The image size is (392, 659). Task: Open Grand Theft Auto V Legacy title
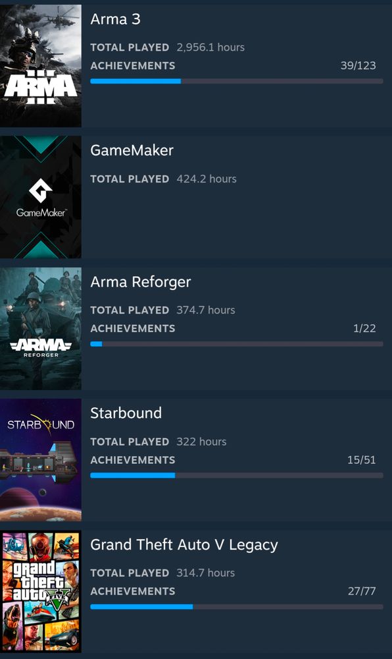point(184,545)
